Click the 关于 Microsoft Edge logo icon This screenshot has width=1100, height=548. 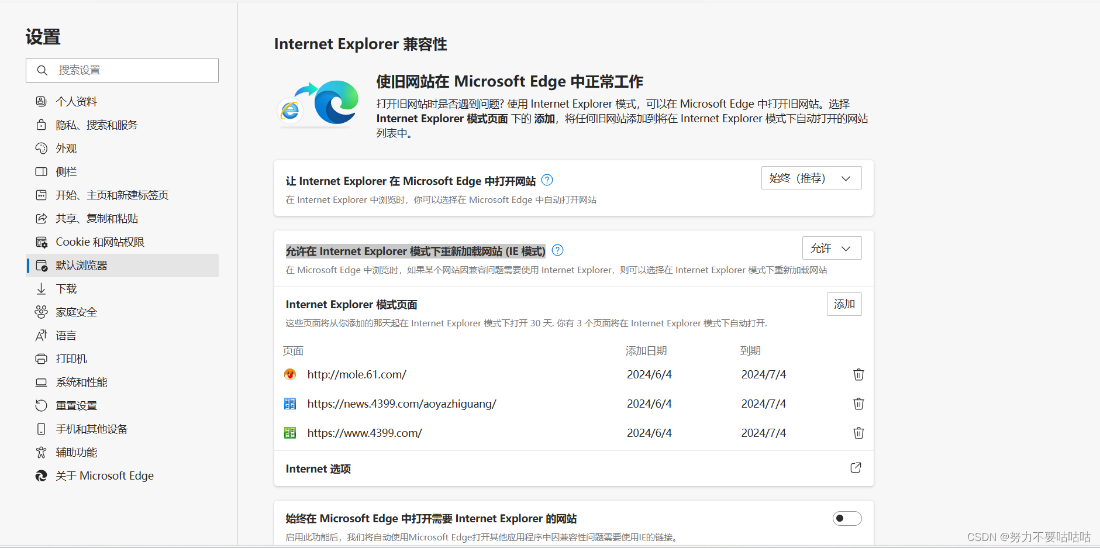coord(41,476)
